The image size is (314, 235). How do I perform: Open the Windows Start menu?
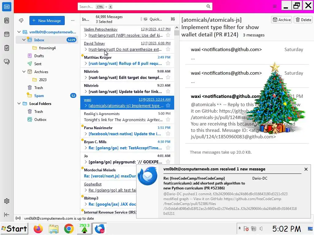(14, 228)
